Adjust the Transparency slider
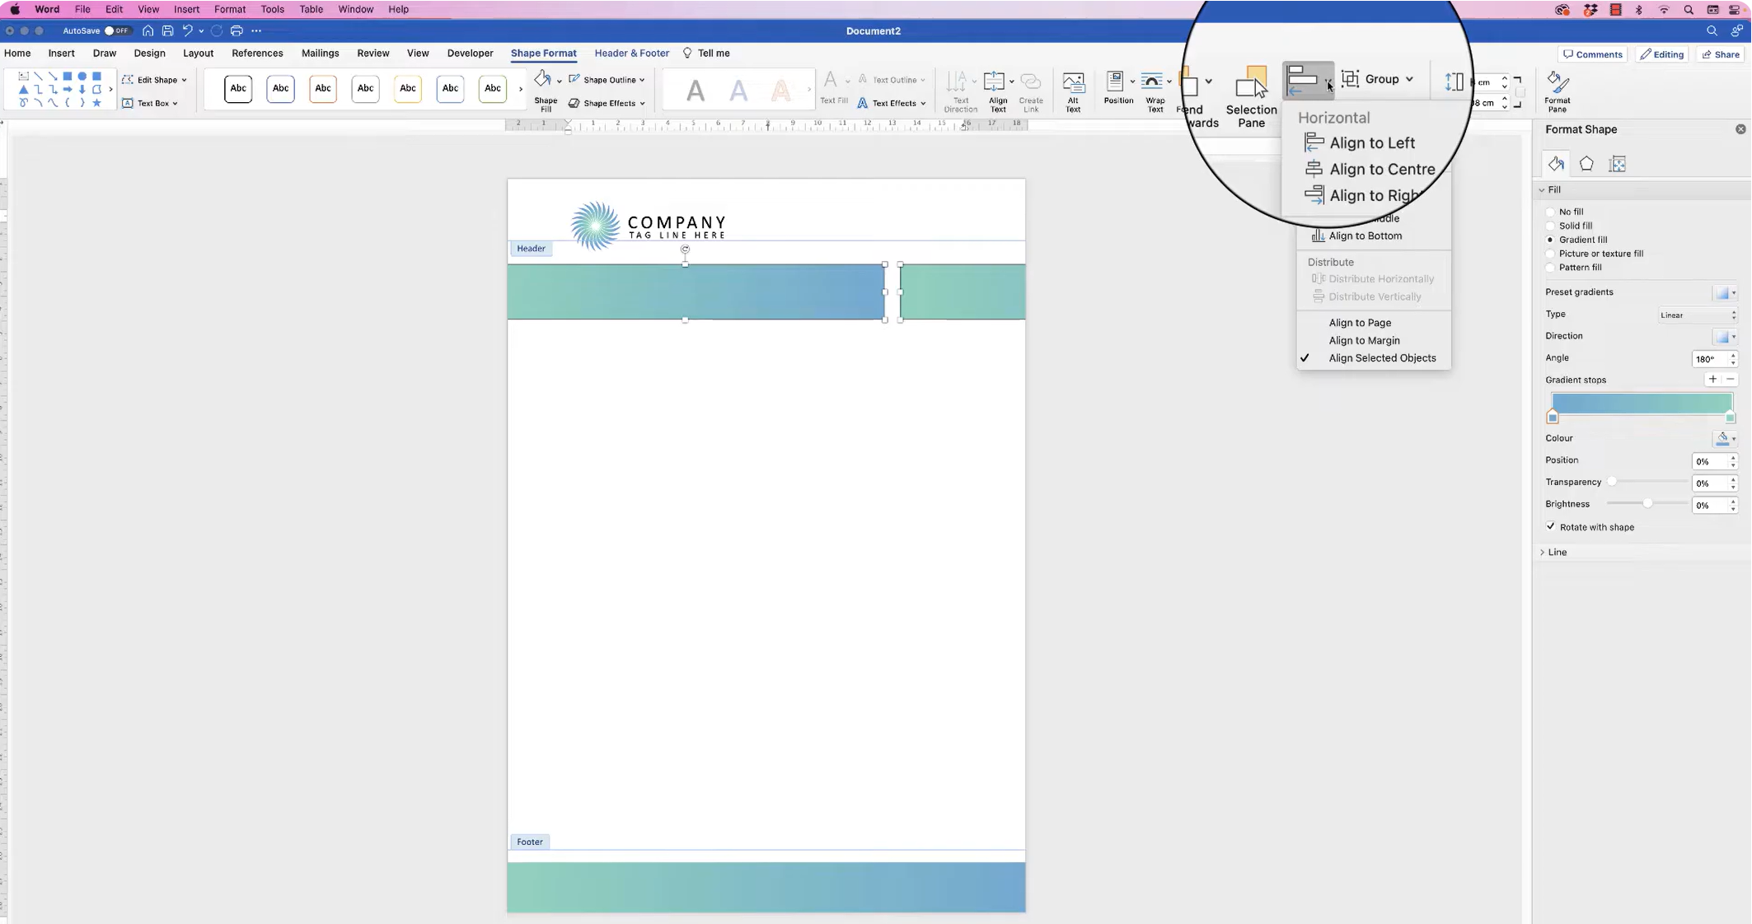 (1649, 482)
